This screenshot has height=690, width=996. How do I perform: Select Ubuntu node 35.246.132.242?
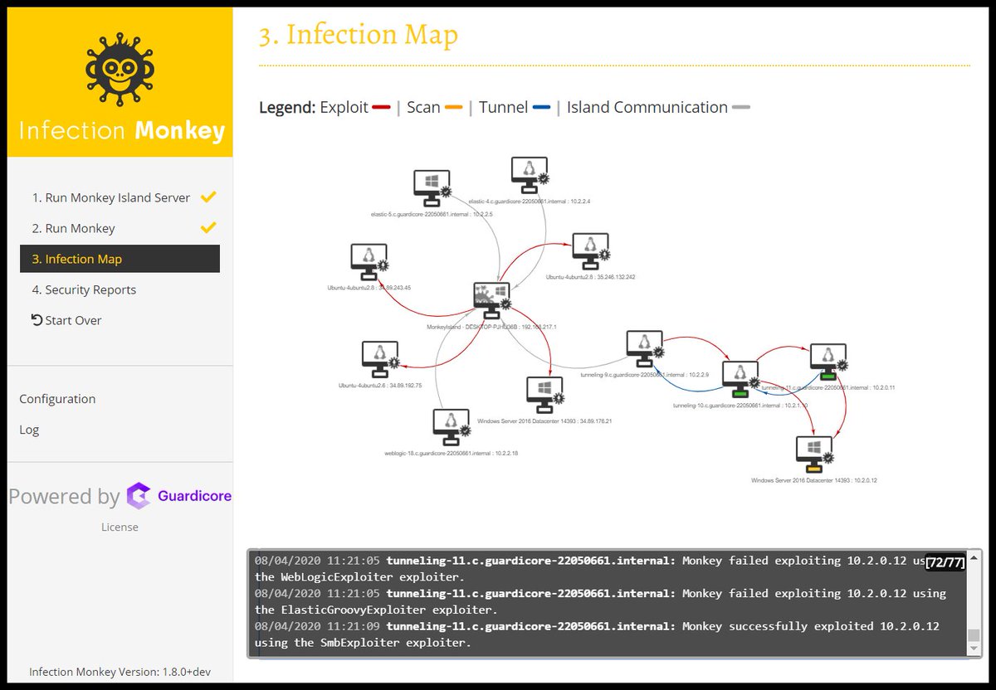[591, 252]
